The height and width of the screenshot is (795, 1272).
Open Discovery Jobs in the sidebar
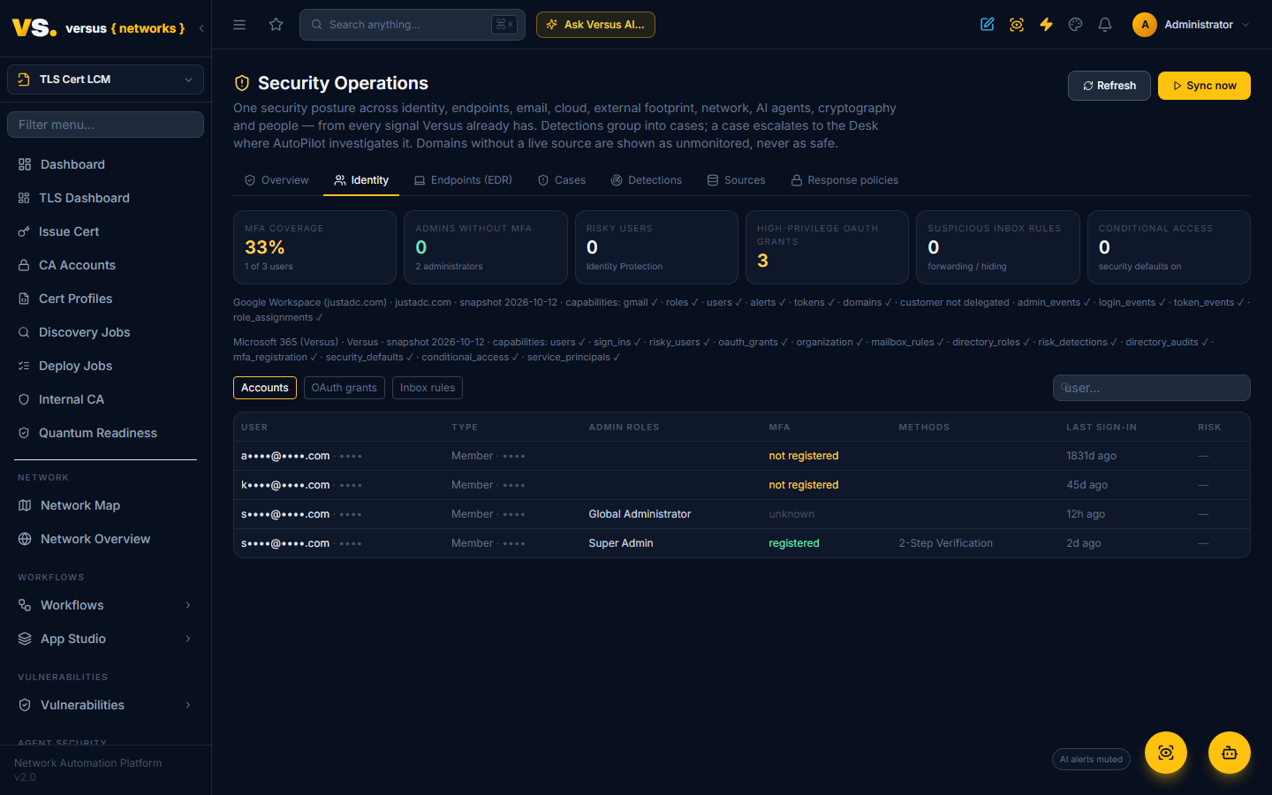coord(105,332)
